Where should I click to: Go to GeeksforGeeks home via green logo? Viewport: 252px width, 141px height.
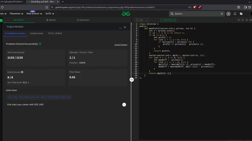coord(126,14)
